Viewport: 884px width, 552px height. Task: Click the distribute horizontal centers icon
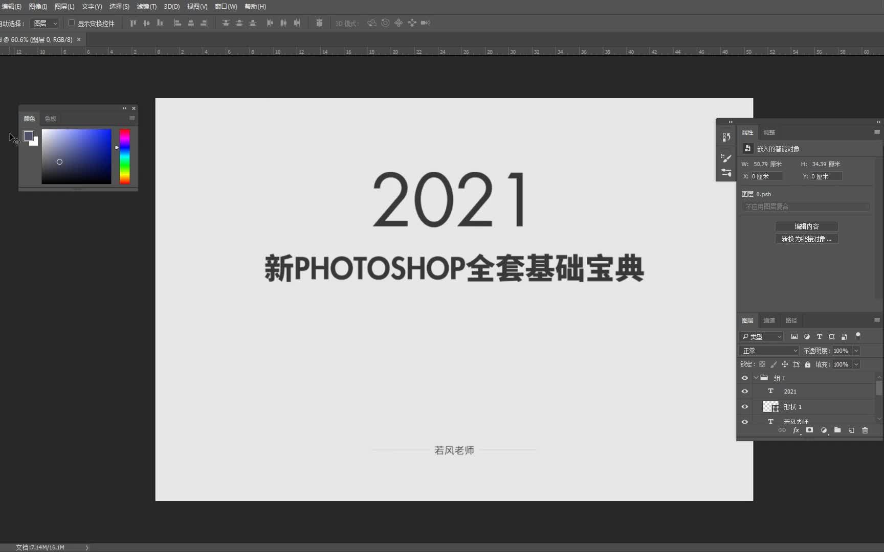283,23
